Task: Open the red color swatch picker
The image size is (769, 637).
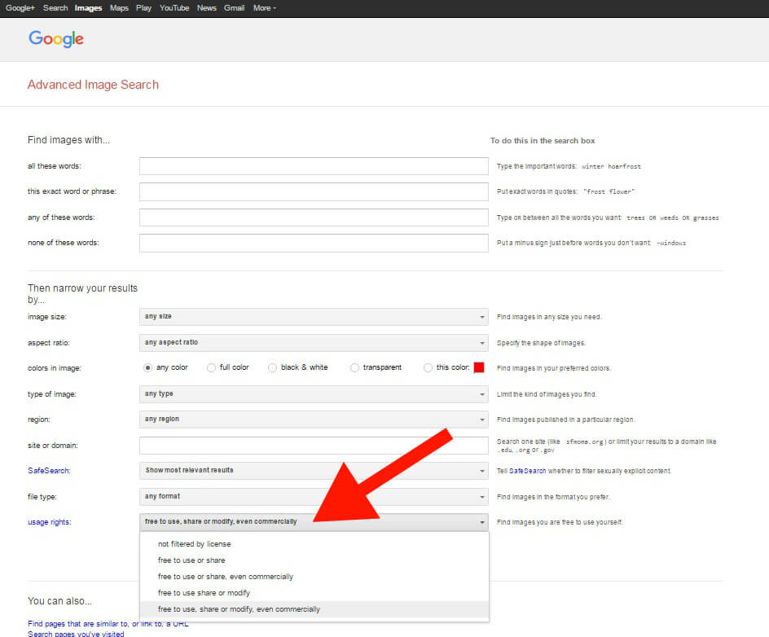Action: [x=479, y=367]
